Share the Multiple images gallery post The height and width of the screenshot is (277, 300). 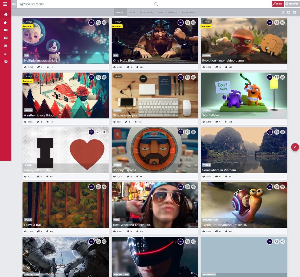pyautogui.click(x=104, y=23)
